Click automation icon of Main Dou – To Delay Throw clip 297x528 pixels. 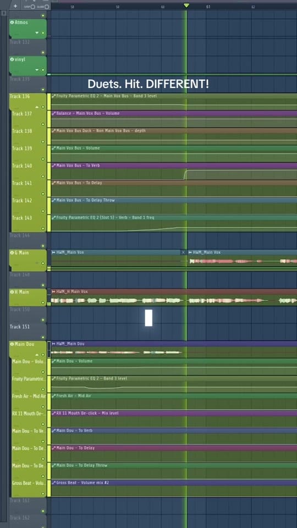53,465
